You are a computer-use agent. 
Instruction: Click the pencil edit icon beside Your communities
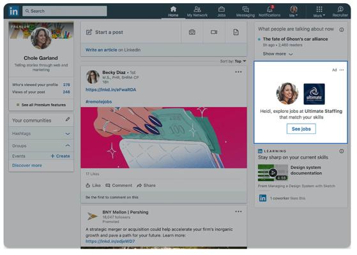(68, 119)
